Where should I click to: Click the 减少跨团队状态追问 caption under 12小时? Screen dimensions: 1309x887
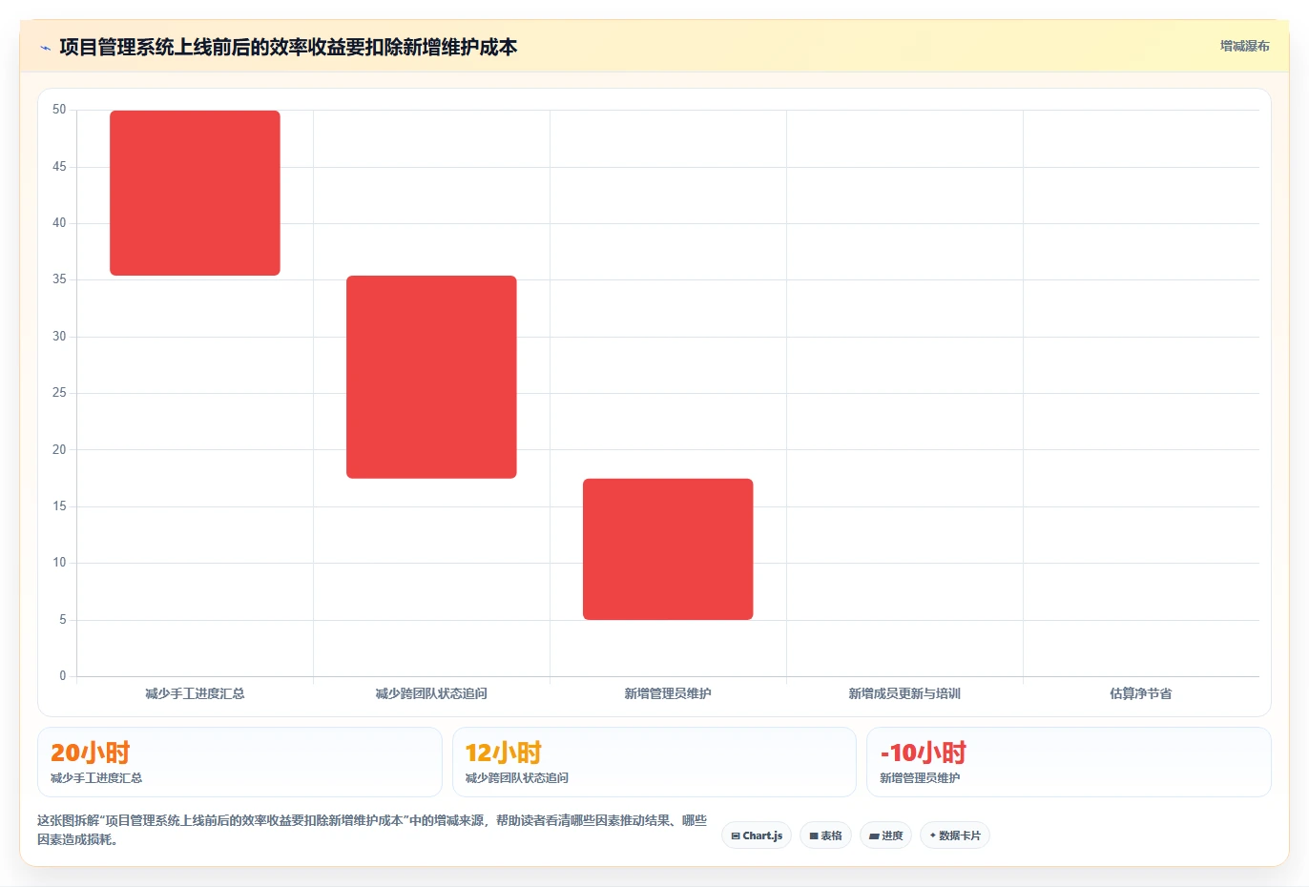(517, 778)
